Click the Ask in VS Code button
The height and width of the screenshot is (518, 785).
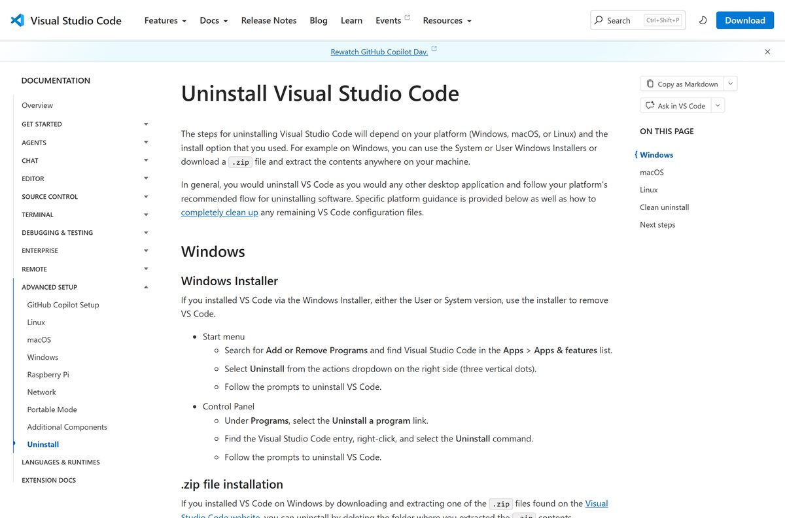(x=676, y=105)
